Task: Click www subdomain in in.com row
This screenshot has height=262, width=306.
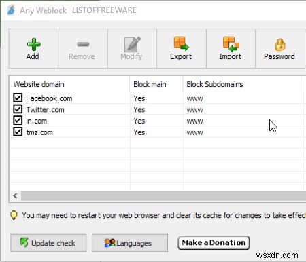Action: click(194, 121)
